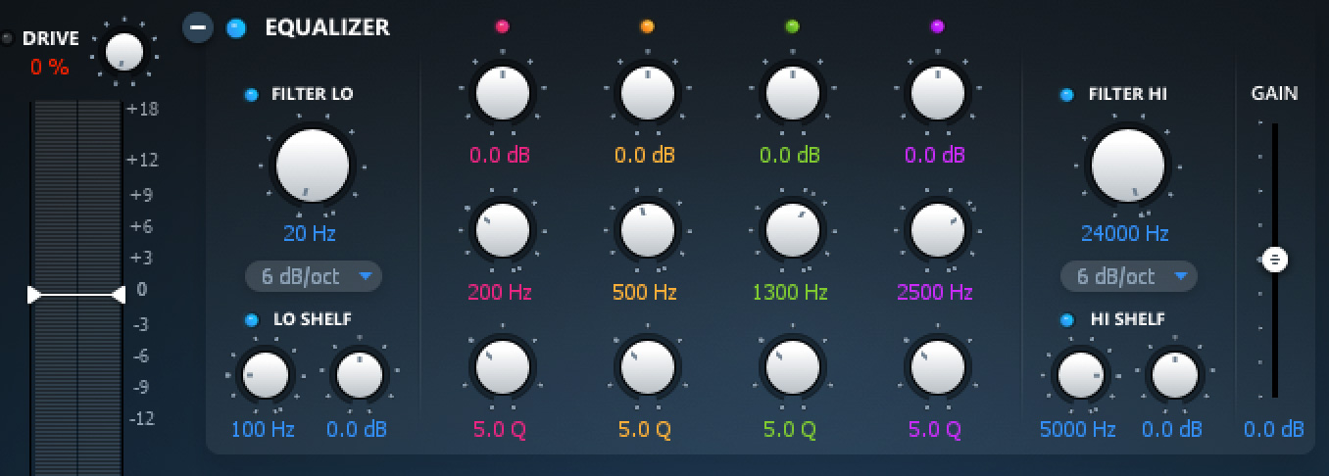
Task: Click the large Filter Lo frequency knob
Action: pos(313,165)
